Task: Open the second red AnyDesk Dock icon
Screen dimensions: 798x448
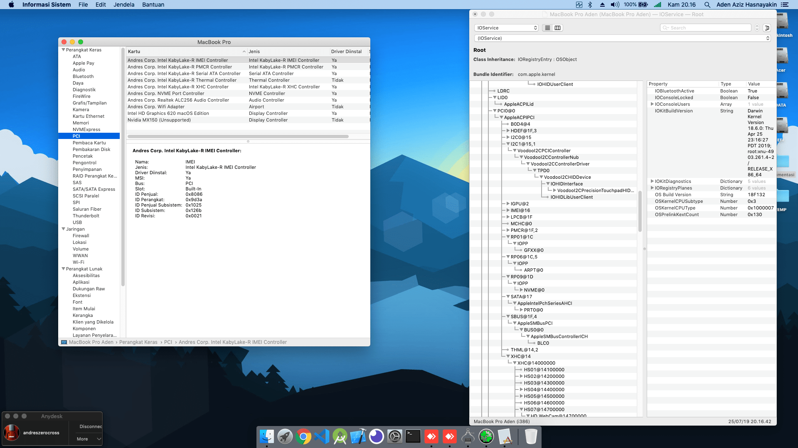Action: click(x=450, y=436)
